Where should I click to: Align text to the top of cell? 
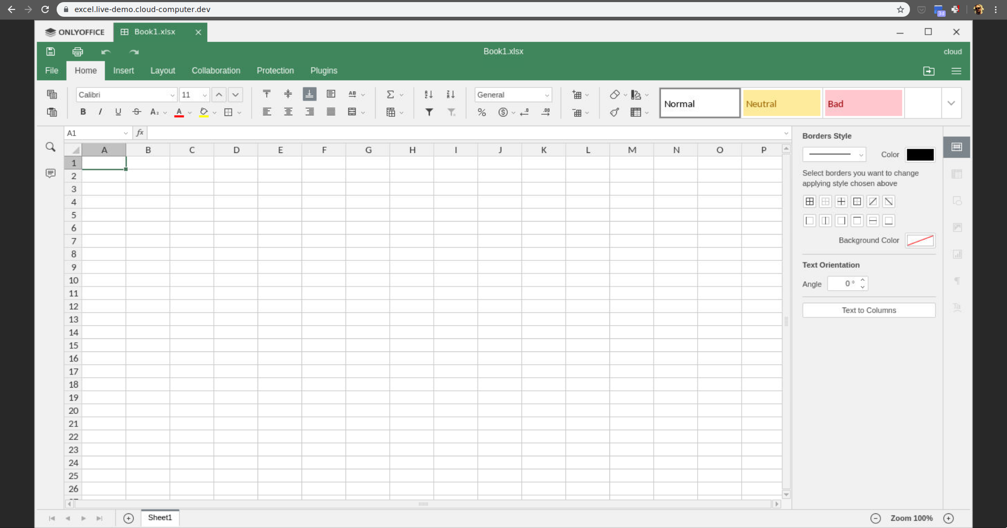(x=266, y=94)
